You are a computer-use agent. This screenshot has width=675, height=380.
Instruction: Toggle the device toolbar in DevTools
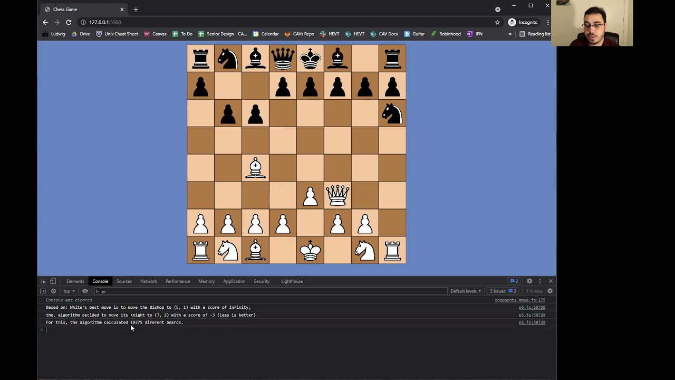53,281
